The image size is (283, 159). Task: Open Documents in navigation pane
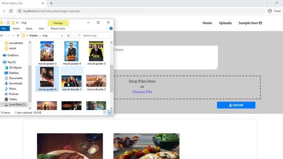click(14, 78)
